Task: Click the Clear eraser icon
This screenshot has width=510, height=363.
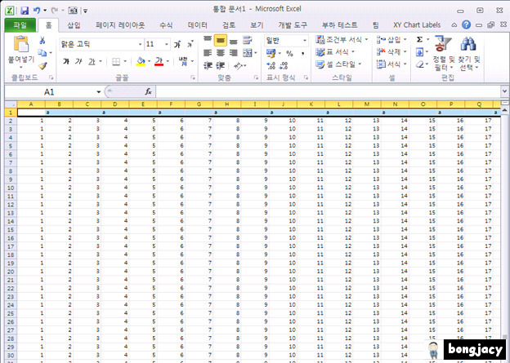Action: (419, 64)
